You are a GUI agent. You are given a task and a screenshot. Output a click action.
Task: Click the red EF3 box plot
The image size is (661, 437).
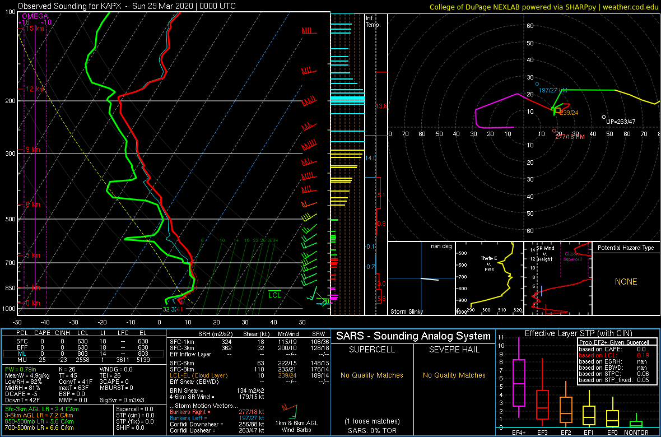tap(543, 392)
